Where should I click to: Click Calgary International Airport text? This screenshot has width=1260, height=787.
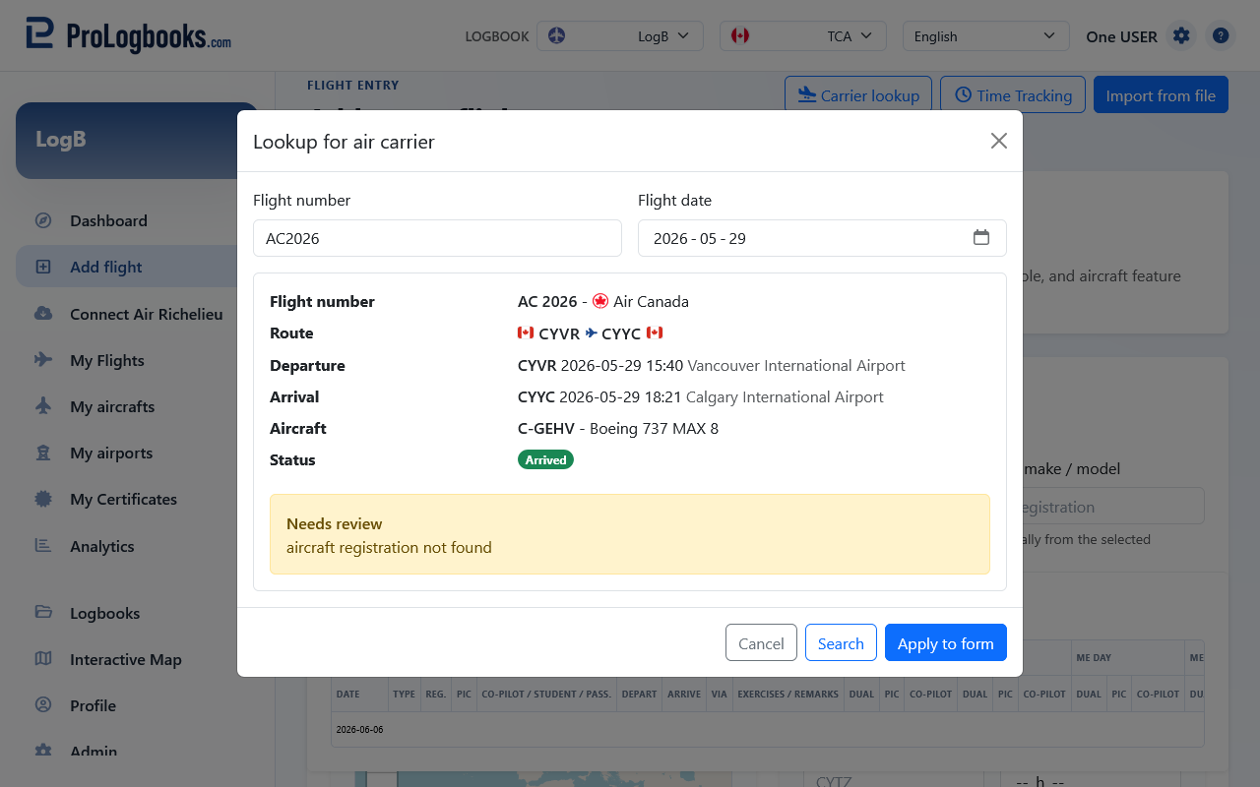(785, 396)
